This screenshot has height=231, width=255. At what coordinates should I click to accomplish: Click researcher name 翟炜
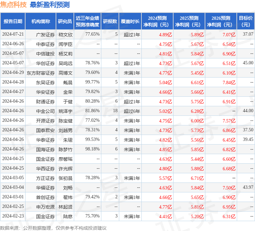pyautogui.click(x=68, y=197)
